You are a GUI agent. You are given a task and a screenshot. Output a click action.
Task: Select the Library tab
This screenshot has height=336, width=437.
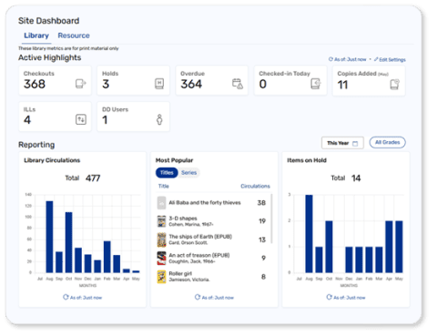(36, 36)
